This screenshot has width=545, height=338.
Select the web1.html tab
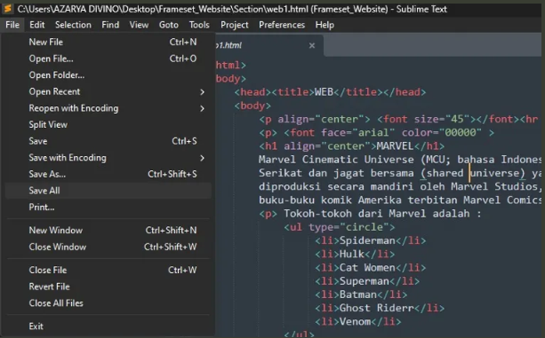pos(269,45)
